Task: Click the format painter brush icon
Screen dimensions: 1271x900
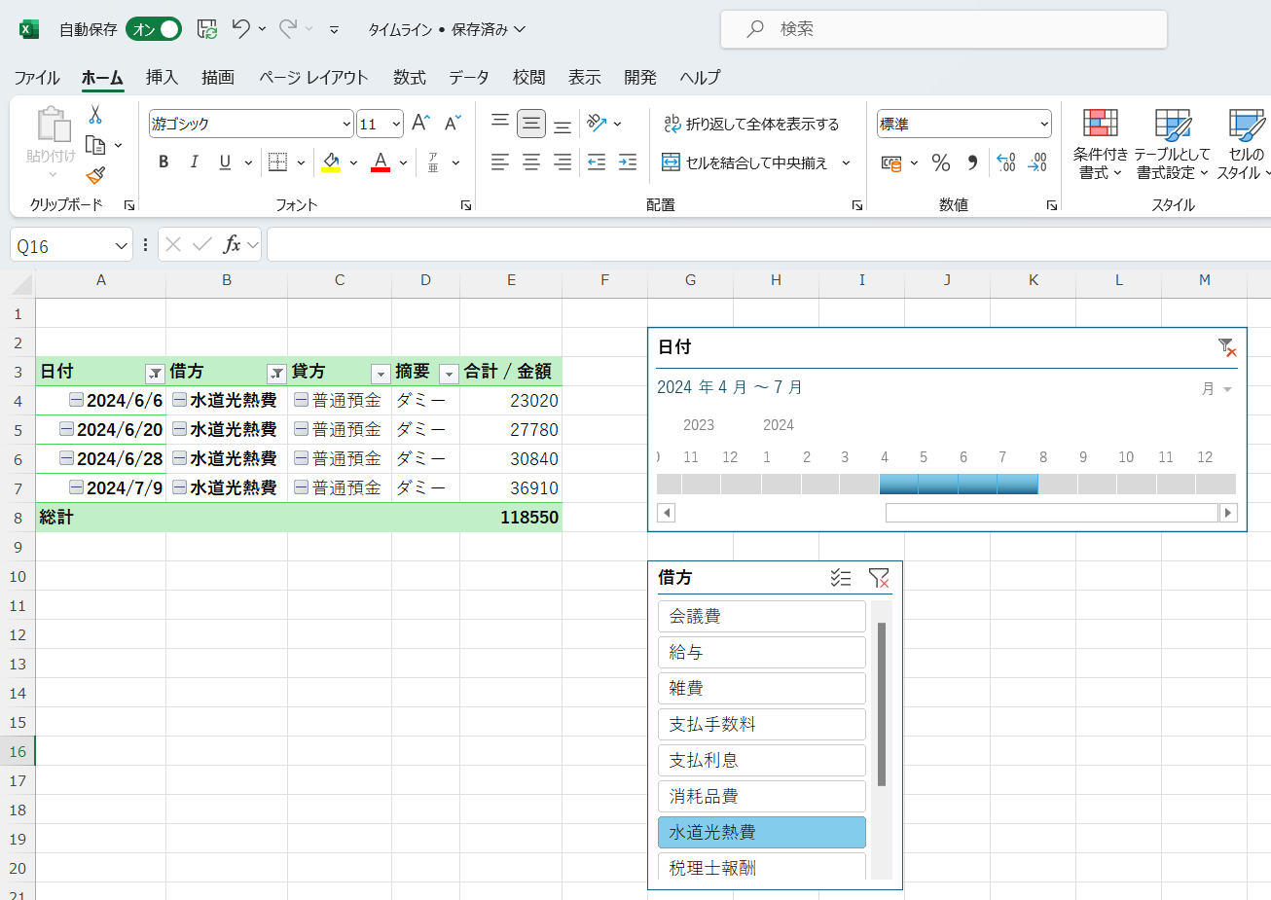Action: (95, 175)
